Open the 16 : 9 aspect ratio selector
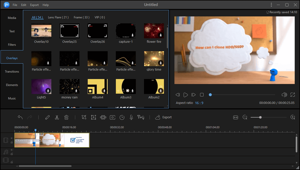The image size is (300, 170). click(199, 103)
